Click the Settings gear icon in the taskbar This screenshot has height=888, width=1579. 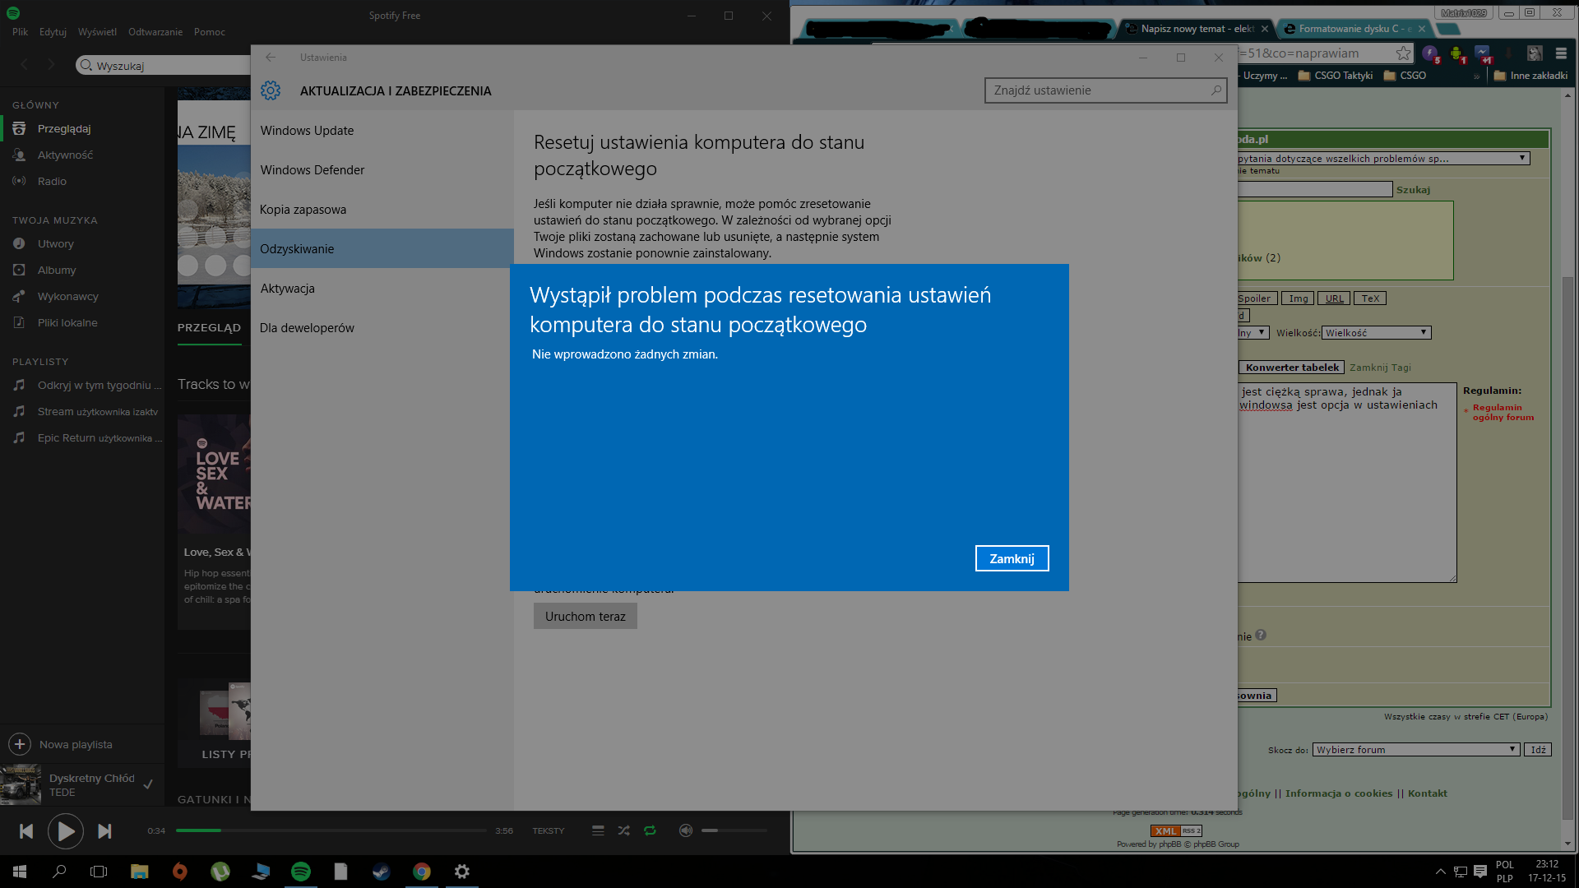[462, 872]
